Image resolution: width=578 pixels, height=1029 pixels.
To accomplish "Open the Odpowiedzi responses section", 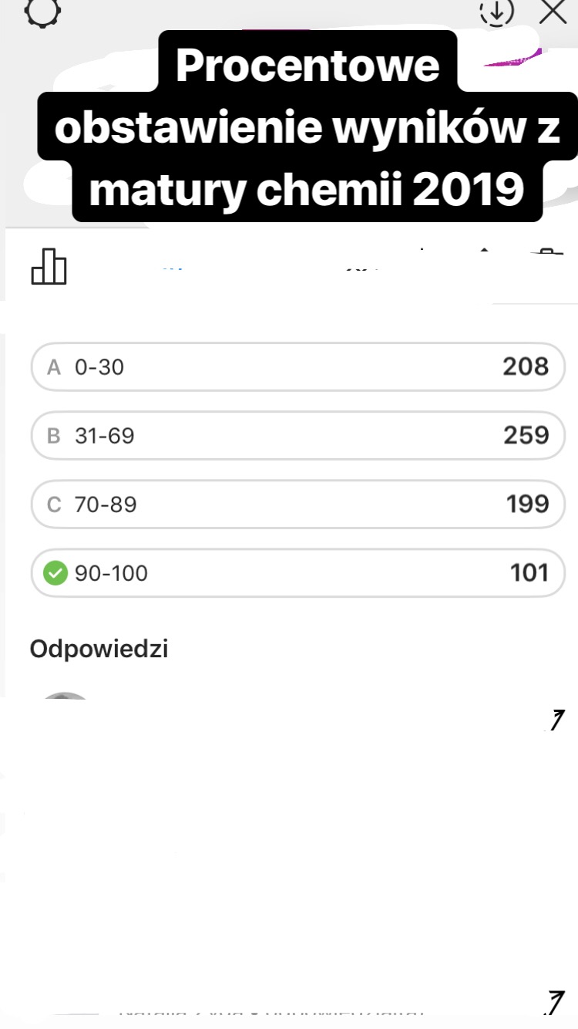I will (99, 649).
